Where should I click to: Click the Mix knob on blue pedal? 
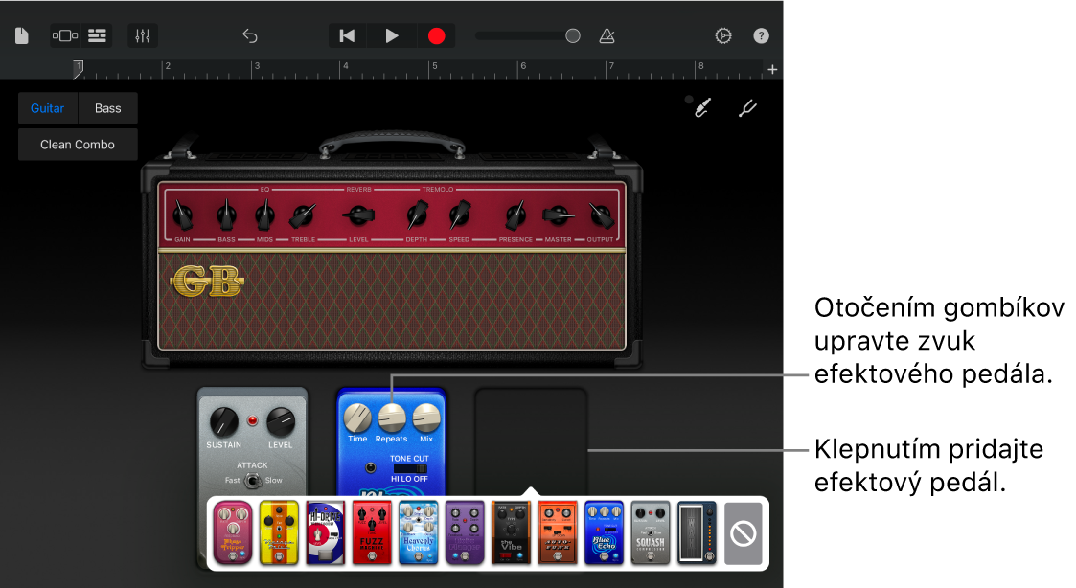(x=426, y=418)
